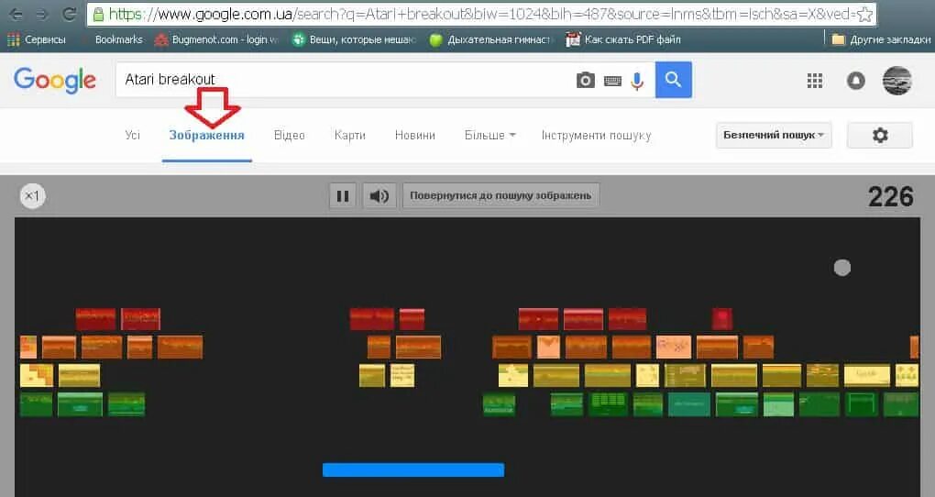Click the browser forward arrow
The width and height of the screenshot is (935, 497).
(x=42, y=14)
